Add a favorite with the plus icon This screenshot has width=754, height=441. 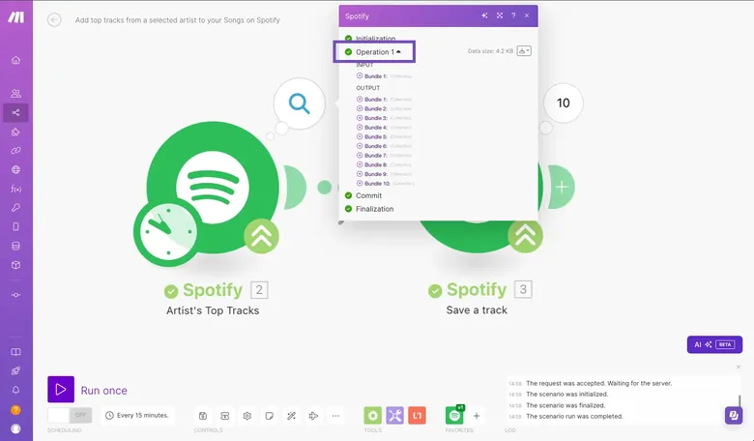click(x=477, y=416)
